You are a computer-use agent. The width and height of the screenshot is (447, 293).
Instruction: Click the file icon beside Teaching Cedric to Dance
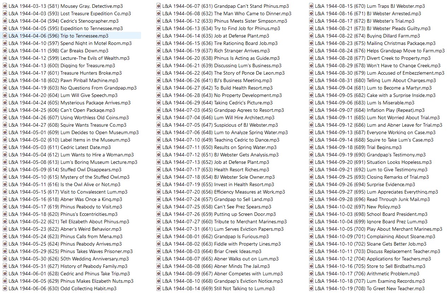tap(159, 140)
